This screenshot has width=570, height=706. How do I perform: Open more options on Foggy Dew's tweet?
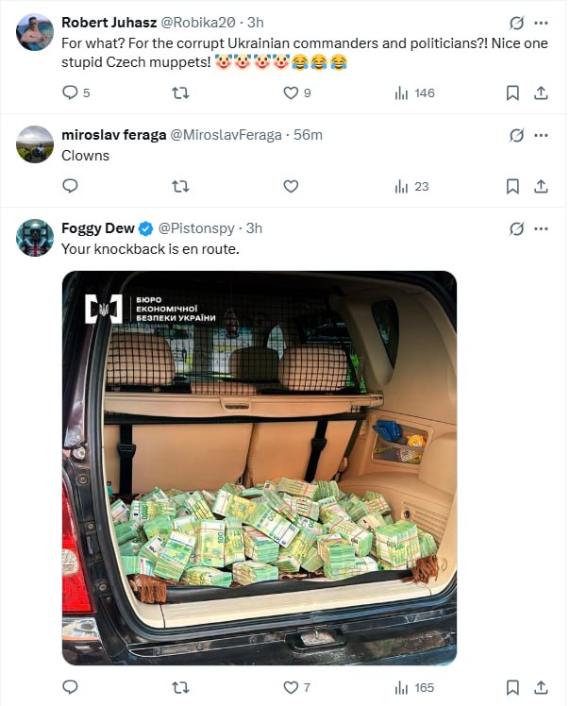pos(541,228)
